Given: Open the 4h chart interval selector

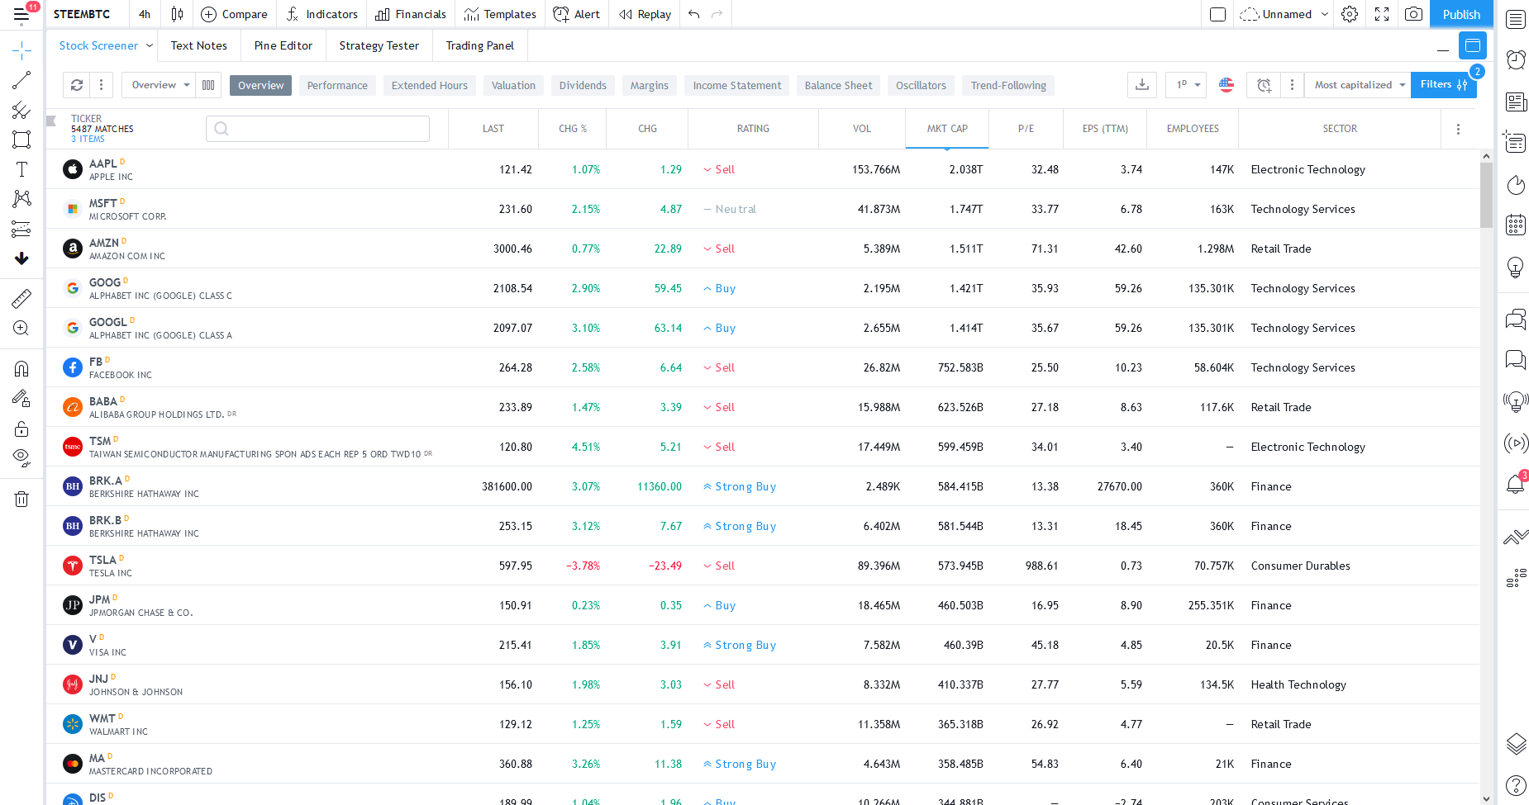Looking at the screenshot, I should click(145, 14).
